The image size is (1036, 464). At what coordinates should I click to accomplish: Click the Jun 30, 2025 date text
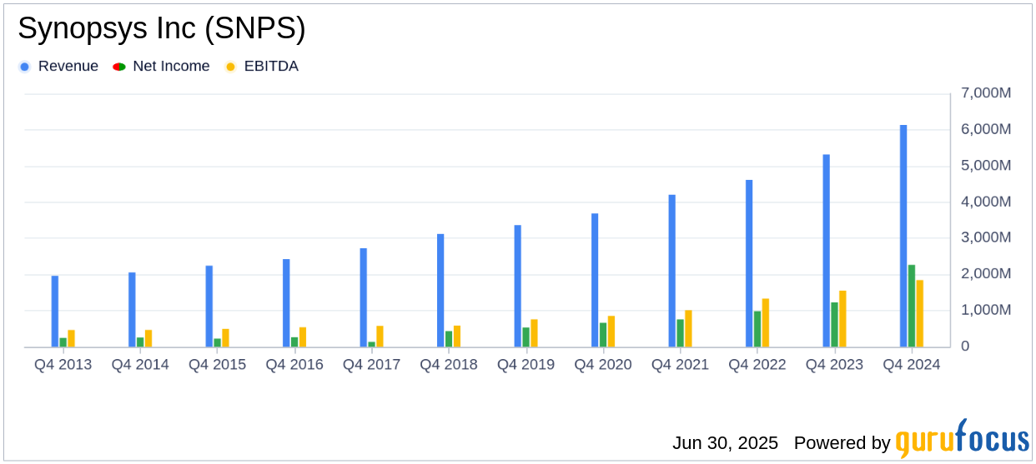pyautogui.click(x=725, y=443)
